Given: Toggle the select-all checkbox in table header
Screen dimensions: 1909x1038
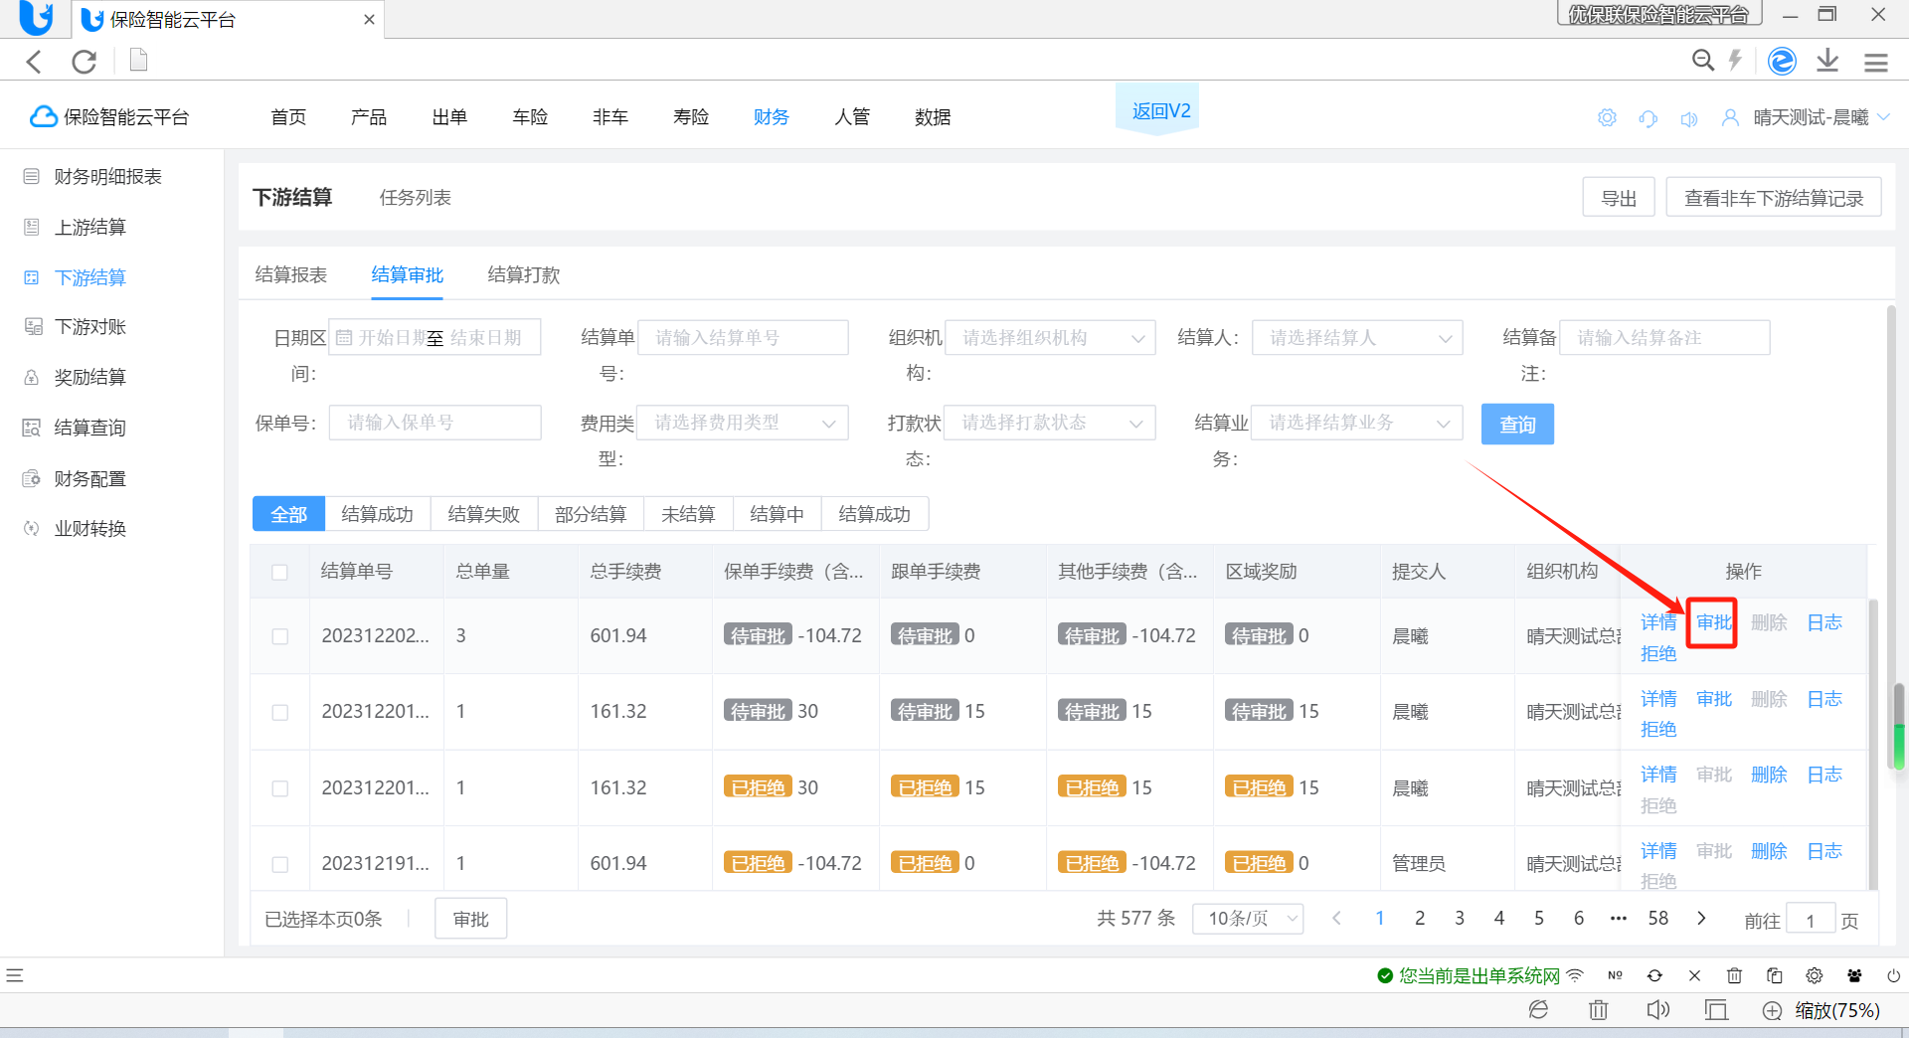Looking at the screenshot, I should pos(280,572).
